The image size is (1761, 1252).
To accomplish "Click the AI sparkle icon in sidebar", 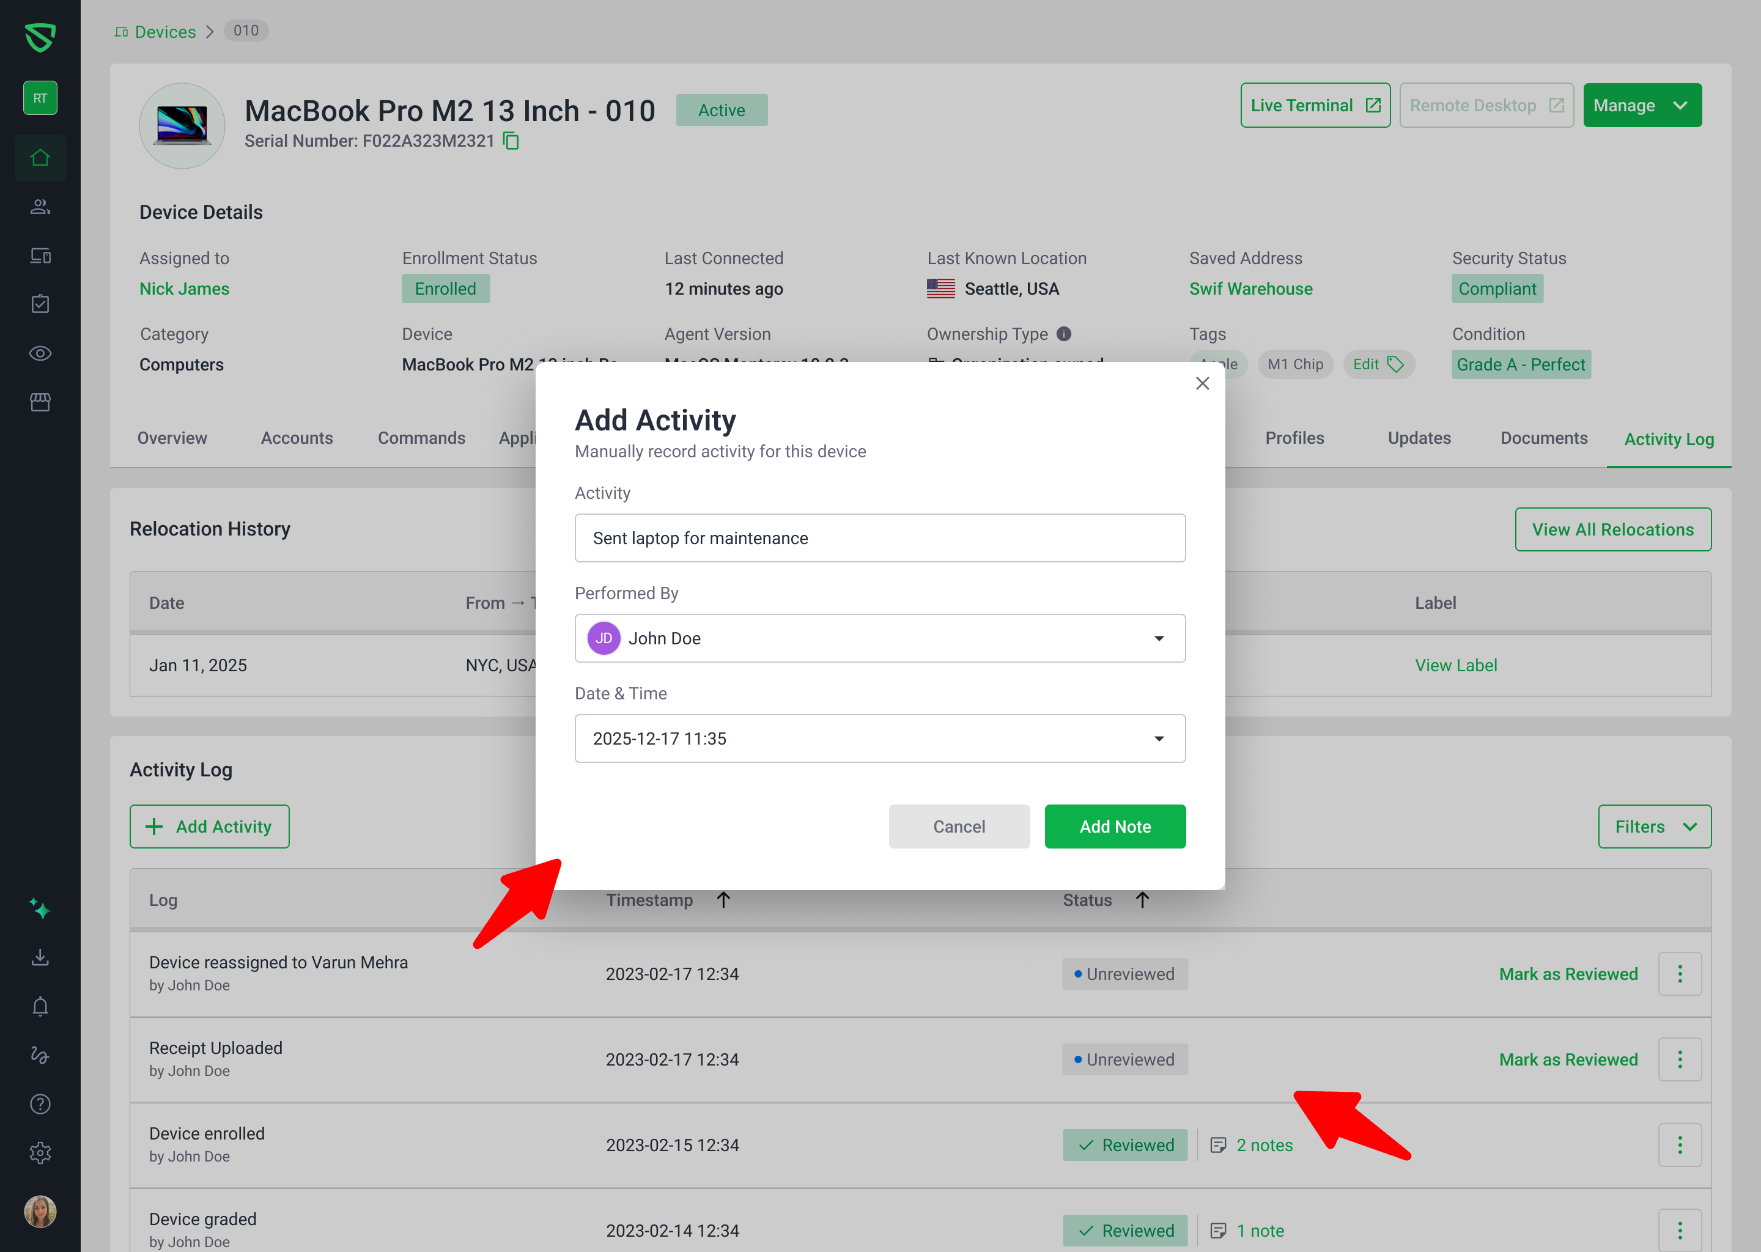I will pyautogui.click(x=40, y=909).
